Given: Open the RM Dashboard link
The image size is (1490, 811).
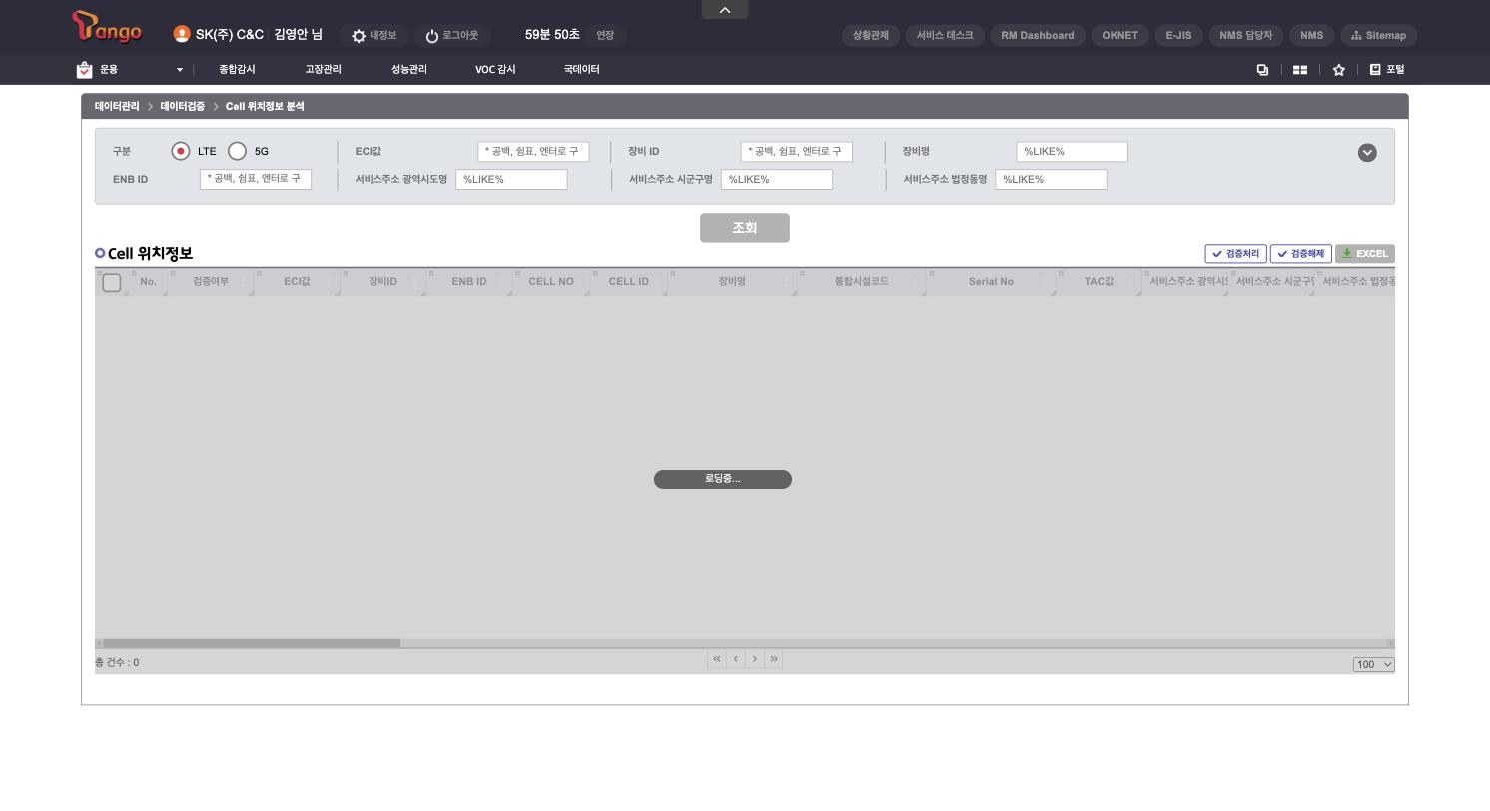Looking at the screenshot, I should 1037,35.
